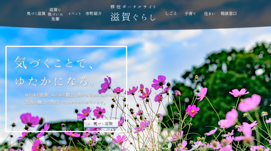Open the 気づく滋賀 menu item
This screenshot has width=271, height=151.
point(36,14)
